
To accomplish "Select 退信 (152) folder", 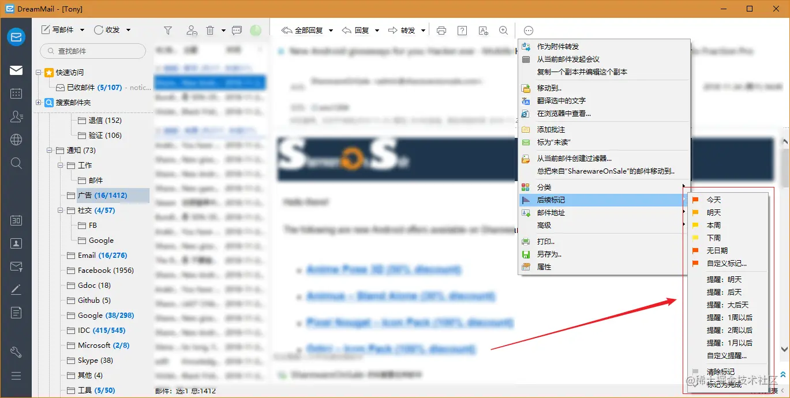I will point(99,121).
